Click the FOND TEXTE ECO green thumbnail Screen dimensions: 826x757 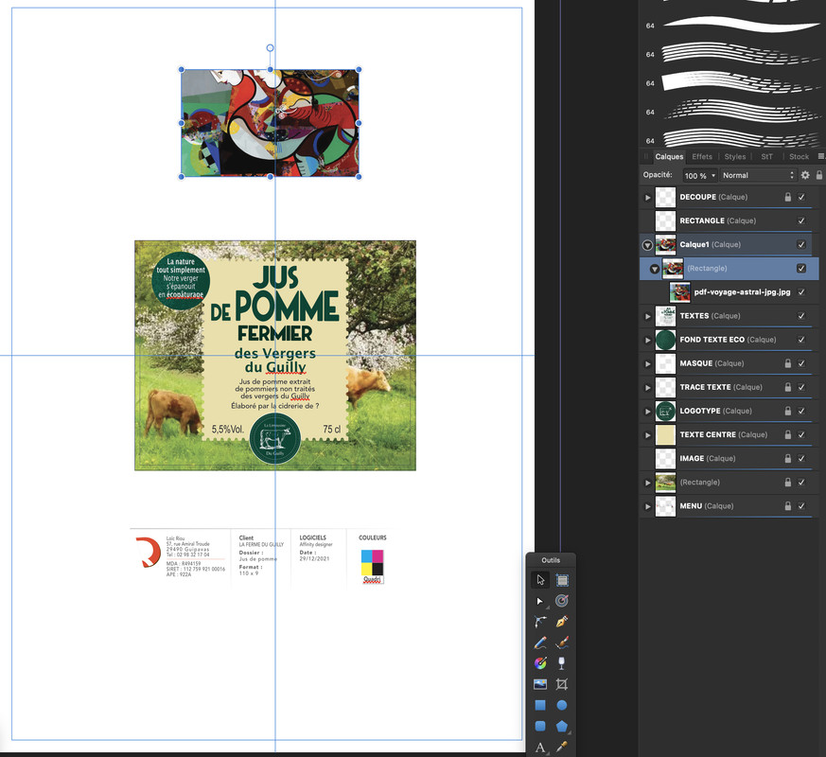click(x=665, y=340)
